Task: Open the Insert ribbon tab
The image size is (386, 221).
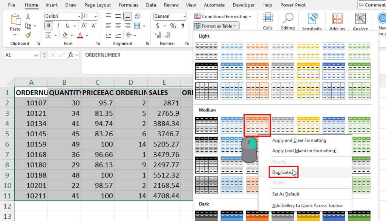Action: coord(51,5)
